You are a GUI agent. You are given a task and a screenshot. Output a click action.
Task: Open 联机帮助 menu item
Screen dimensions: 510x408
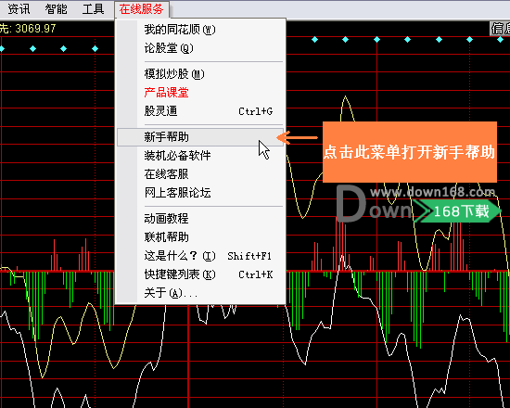tap(200, 236)
